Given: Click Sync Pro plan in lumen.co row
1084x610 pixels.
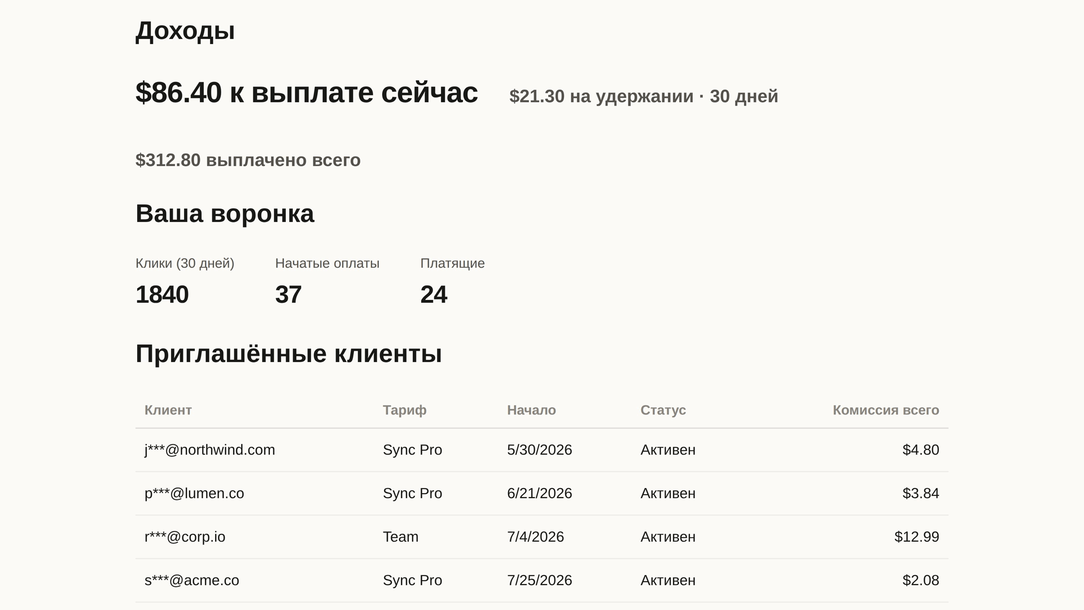Looking at the screenshot, I should coord(412,493).
